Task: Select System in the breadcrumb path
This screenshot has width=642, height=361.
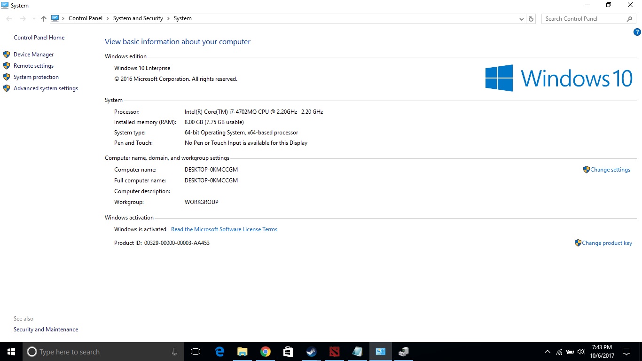Action: tap(183, 18)
